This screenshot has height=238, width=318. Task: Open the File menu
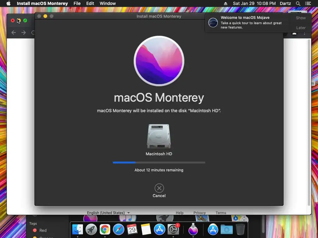[77, 3]
